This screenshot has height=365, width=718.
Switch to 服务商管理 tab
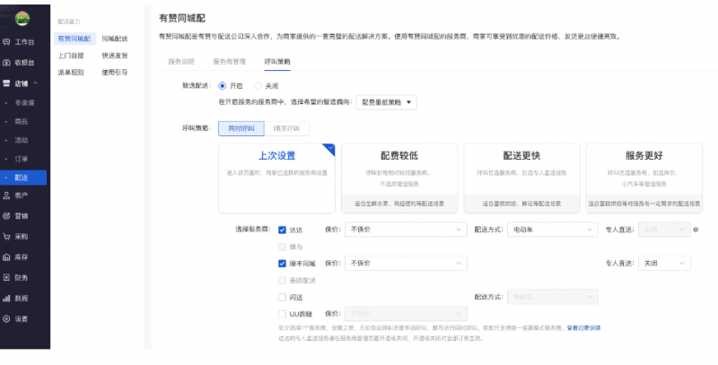tap(229, 61)
